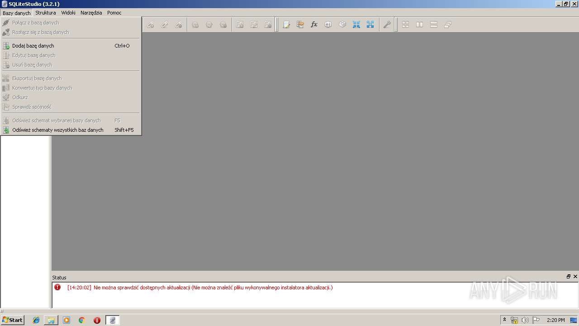Click the update error message in Status

click(199, 288)
